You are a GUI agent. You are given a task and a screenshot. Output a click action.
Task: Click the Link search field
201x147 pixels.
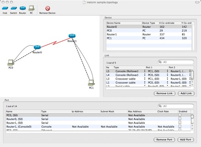176,62
